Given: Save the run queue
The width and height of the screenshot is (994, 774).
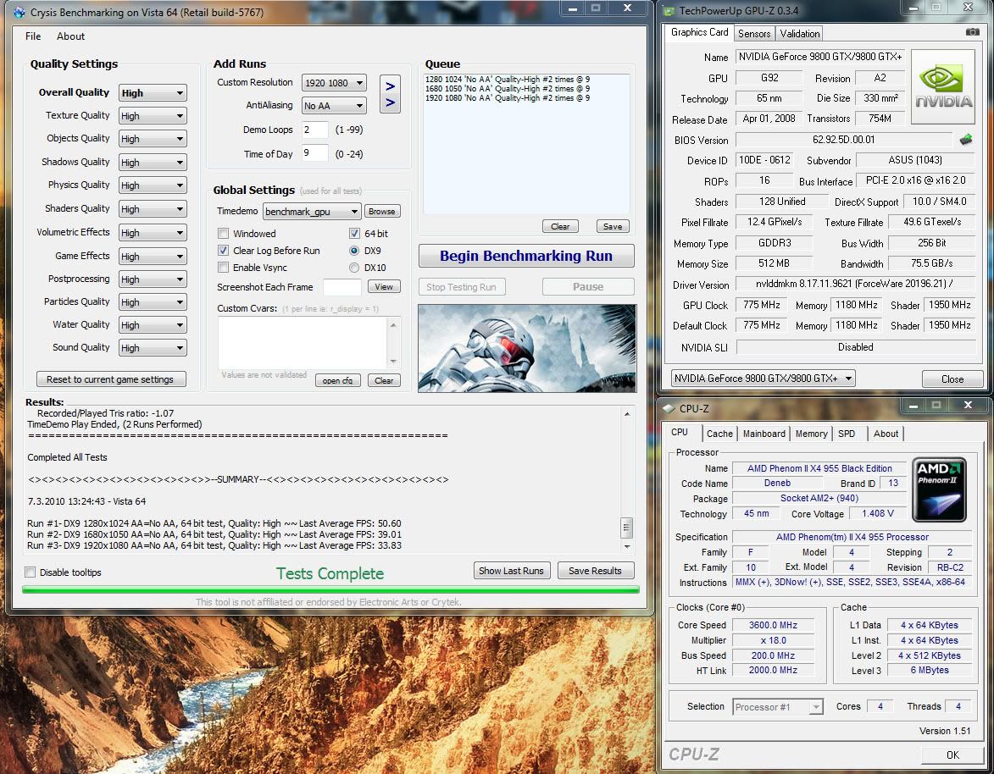Looking at the screenshot, I should click(x=613, y=226).
